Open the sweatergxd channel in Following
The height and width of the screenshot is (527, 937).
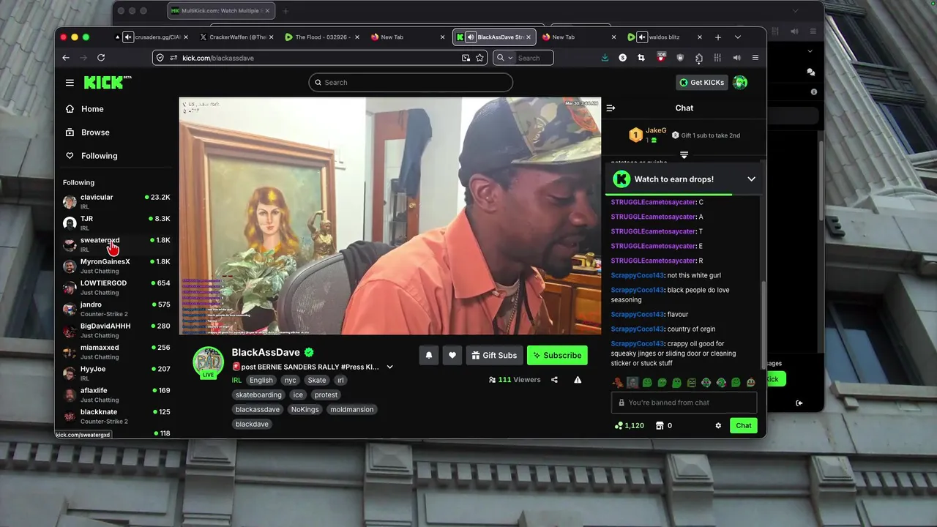[116, 244]
